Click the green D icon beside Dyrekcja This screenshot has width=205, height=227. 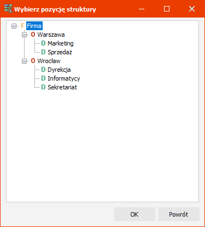[x=43, y=70]
